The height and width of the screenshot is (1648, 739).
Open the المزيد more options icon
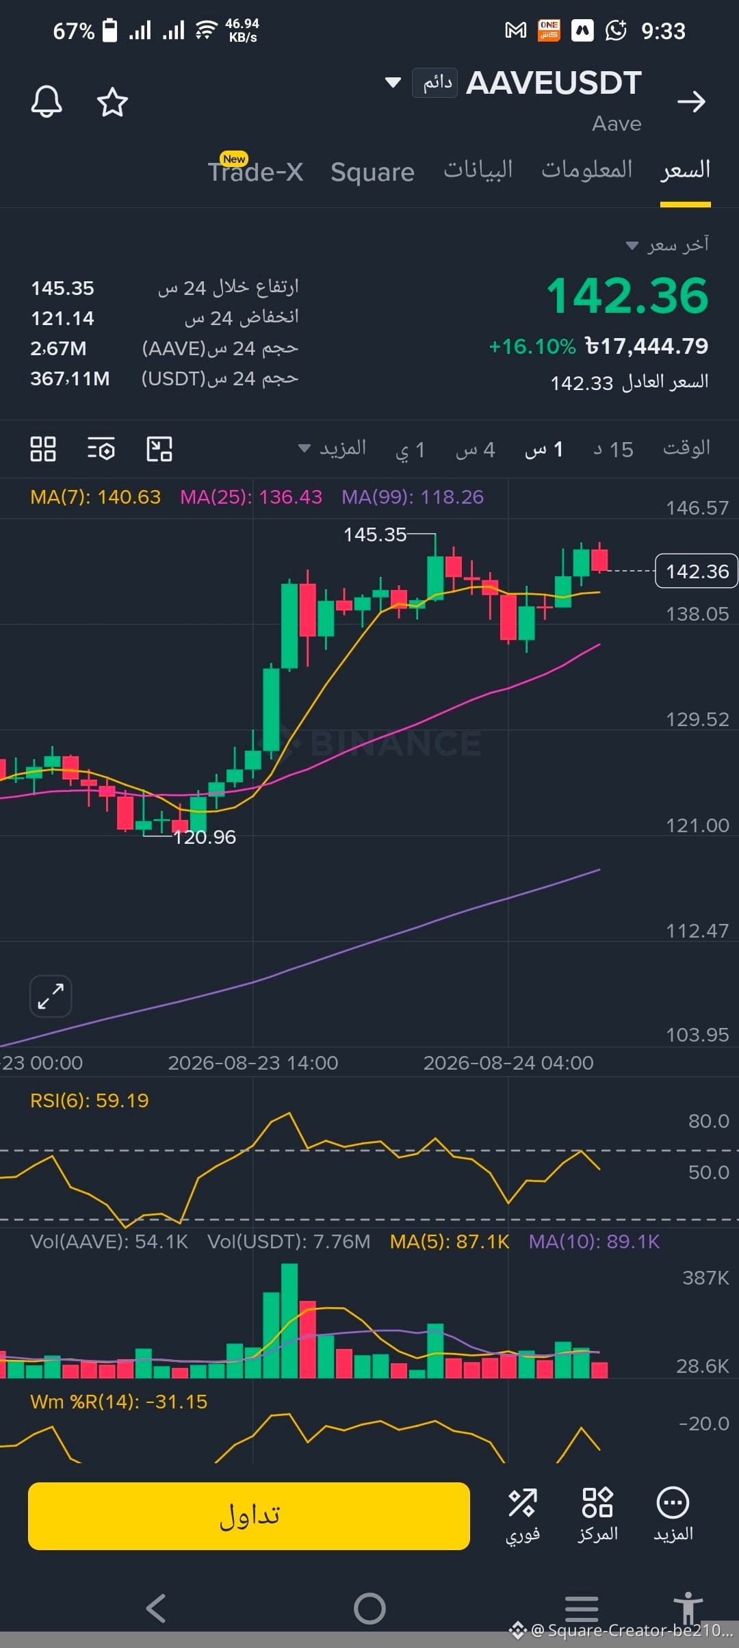[673, 1515]
